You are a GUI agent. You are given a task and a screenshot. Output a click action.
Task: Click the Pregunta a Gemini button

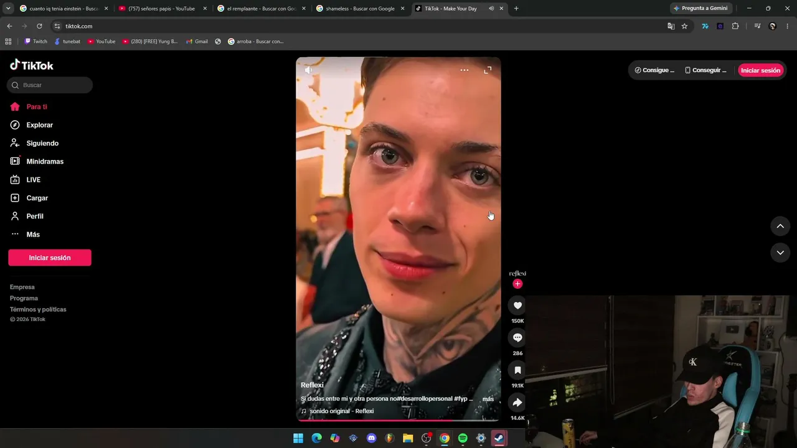point(700,9)
